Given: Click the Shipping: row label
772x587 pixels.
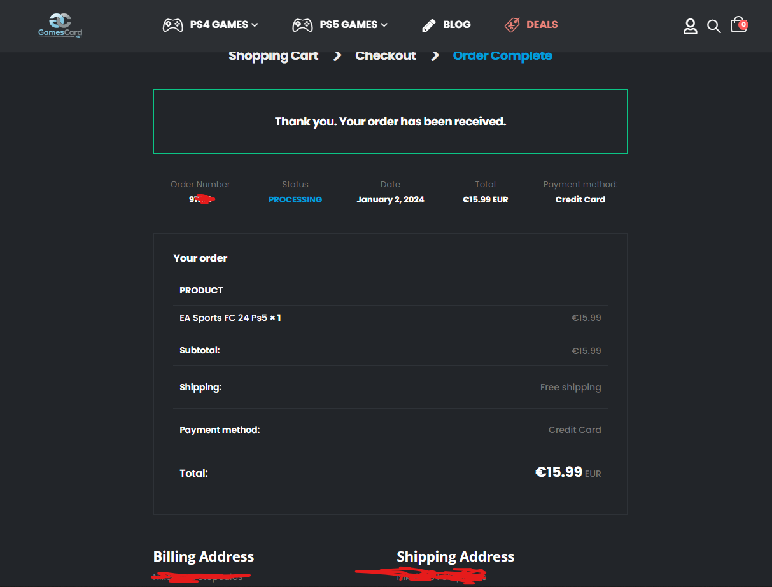Looking at the screenshot, I should (x=200, y=387).
